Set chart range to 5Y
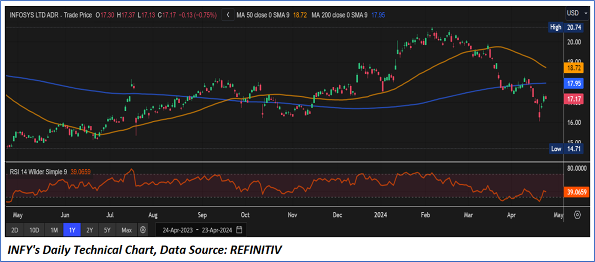This screenshot has height=262, width=595. coord(108,230)
